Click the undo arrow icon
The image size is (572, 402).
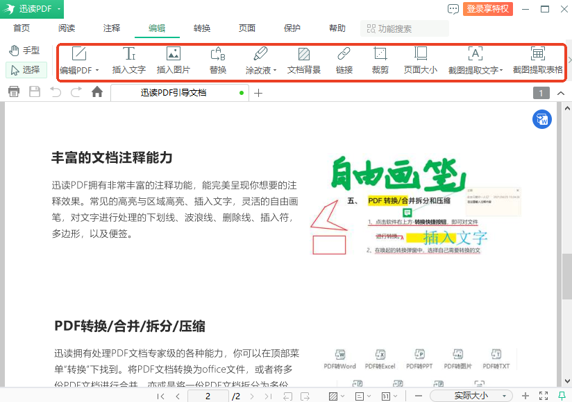[x=56, y=91]
